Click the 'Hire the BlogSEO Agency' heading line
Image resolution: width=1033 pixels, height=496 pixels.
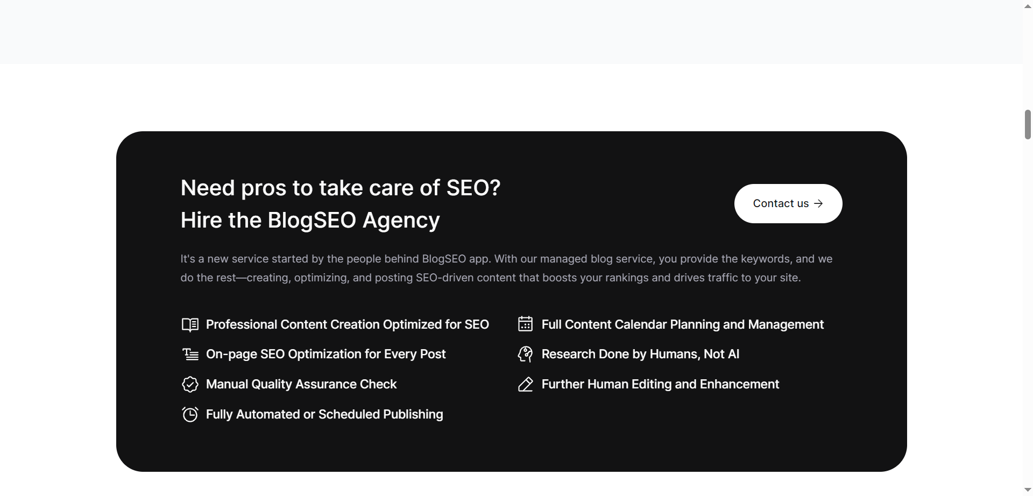[x=310, y=220]
